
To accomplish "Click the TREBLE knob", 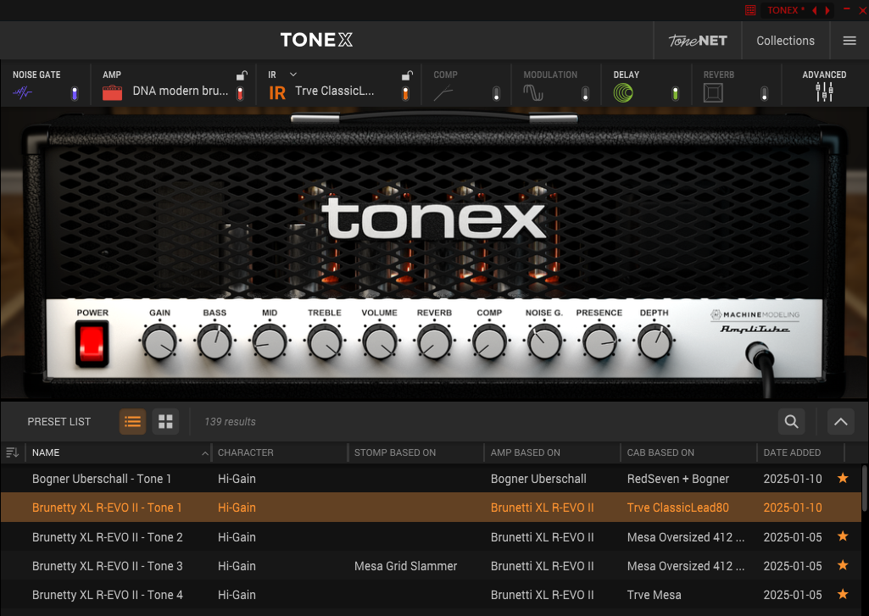I will coord(324,342).
